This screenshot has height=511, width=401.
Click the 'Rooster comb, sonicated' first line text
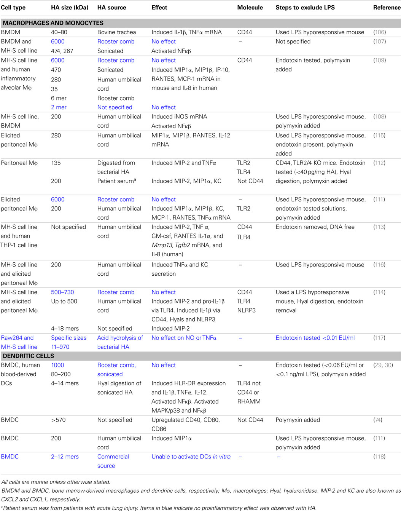click(x=116, y=365)
